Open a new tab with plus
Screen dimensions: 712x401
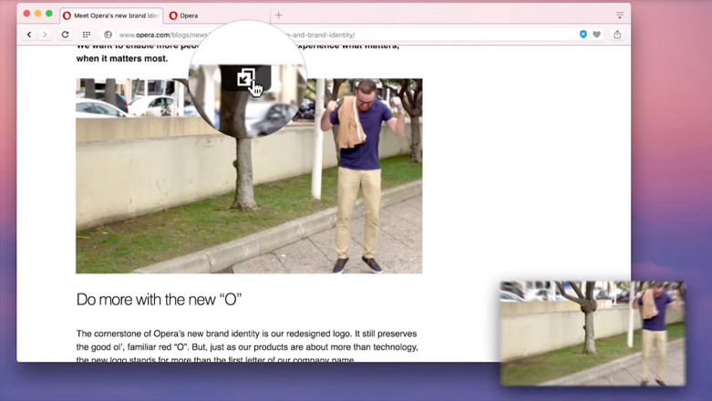click(278, 15)
